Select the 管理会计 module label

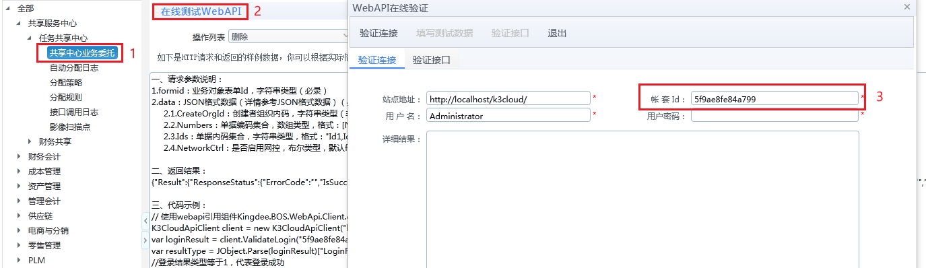[x=44, y=201]
